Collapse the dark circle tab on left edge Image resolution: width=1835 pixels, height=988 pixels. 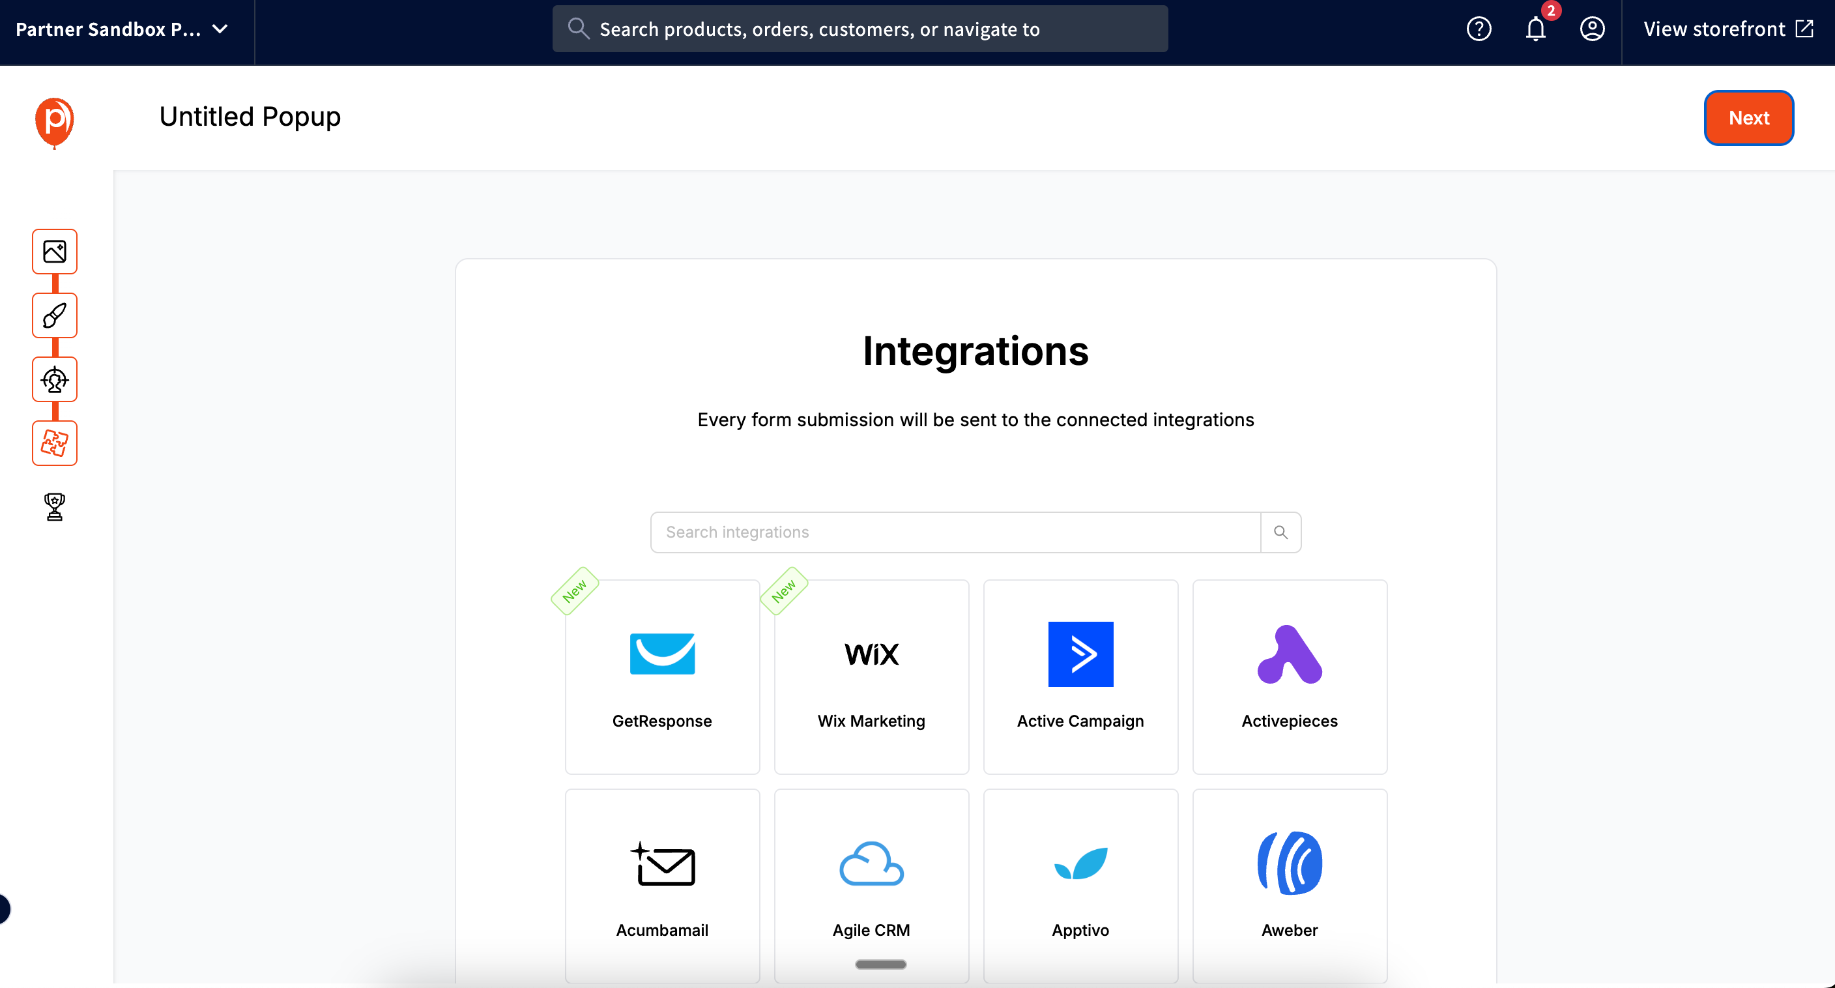(x=3, y=909)
